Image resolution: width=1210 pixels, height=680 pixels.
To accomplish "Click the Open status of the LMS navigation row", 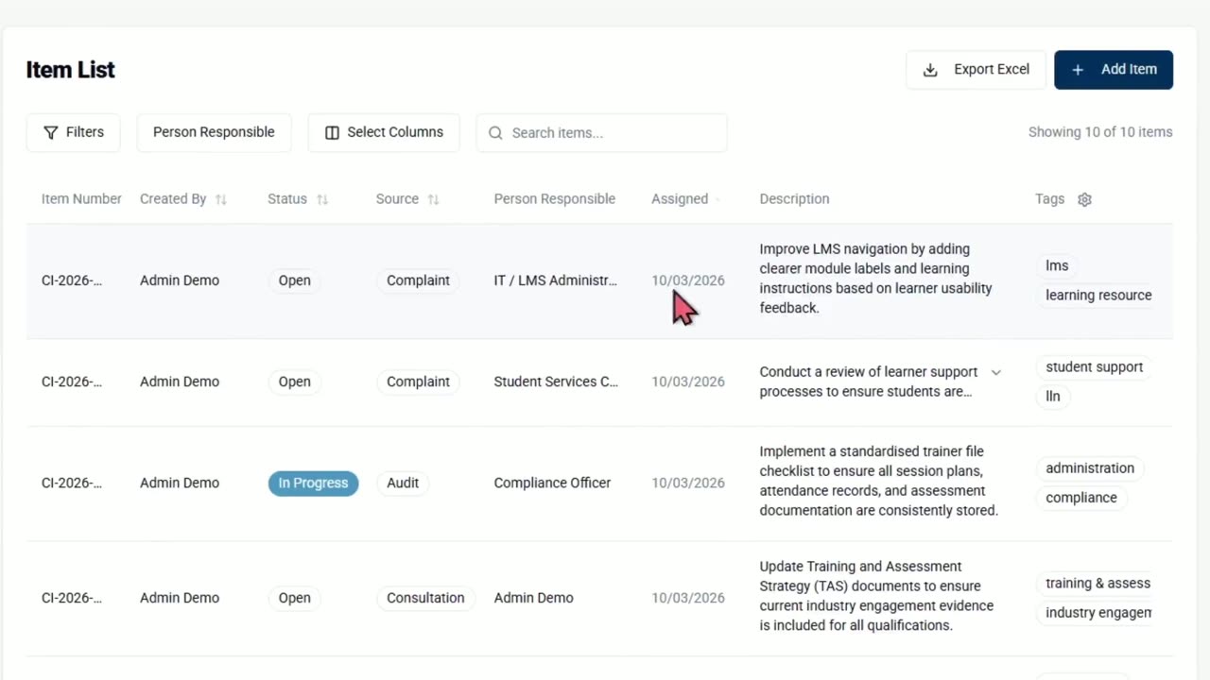I will tap(294, 280).
